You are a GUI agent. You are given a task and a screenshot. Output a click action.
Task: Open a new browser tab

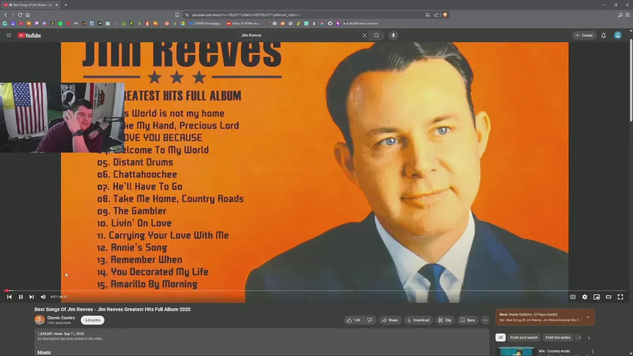65,5
